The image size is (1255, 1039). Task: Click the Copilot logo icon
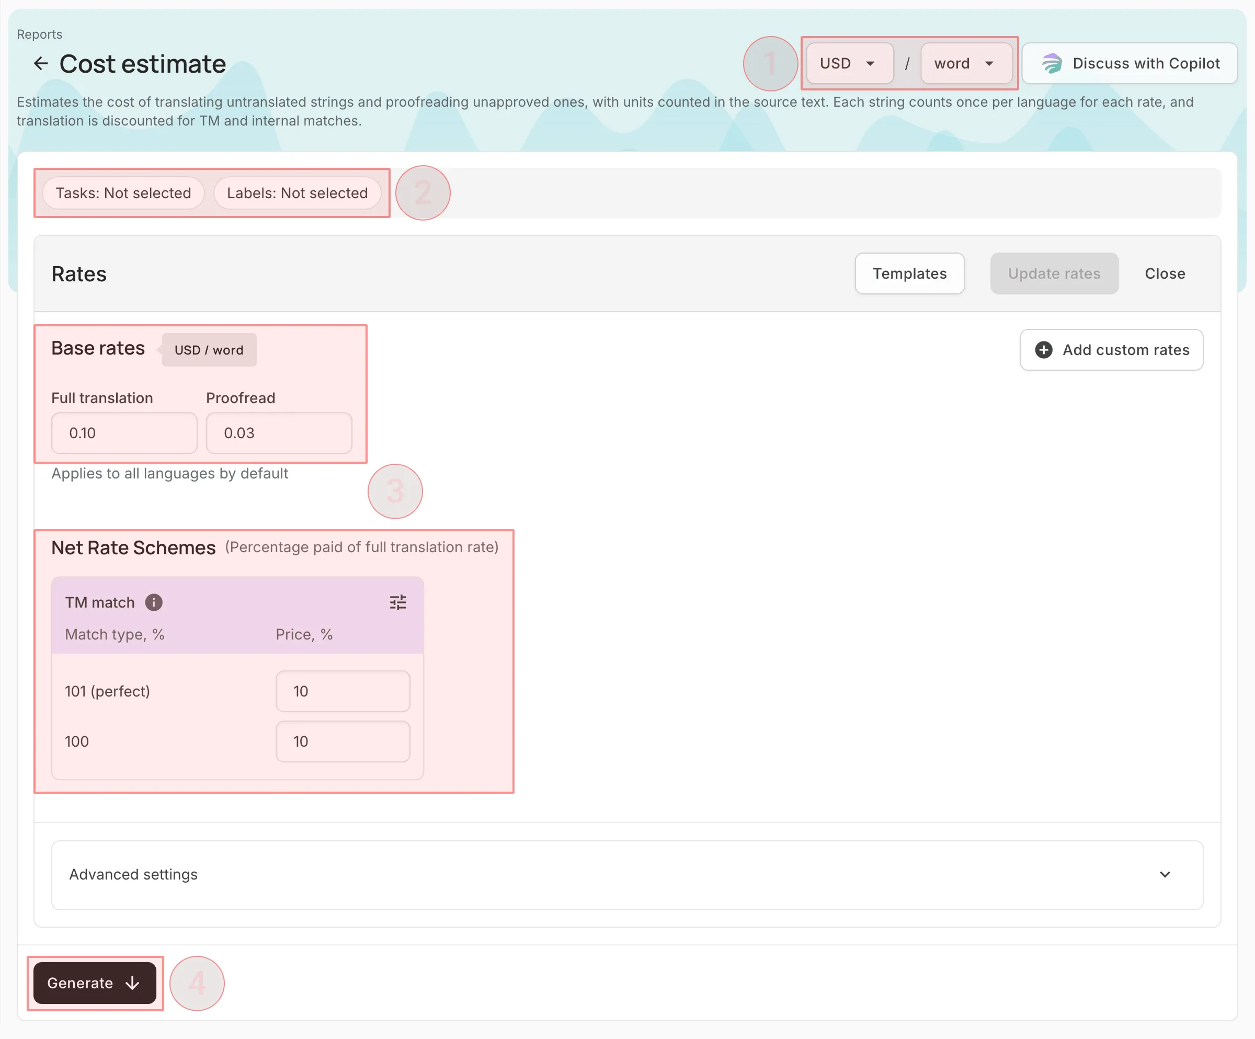click(x=1052, y=63)
